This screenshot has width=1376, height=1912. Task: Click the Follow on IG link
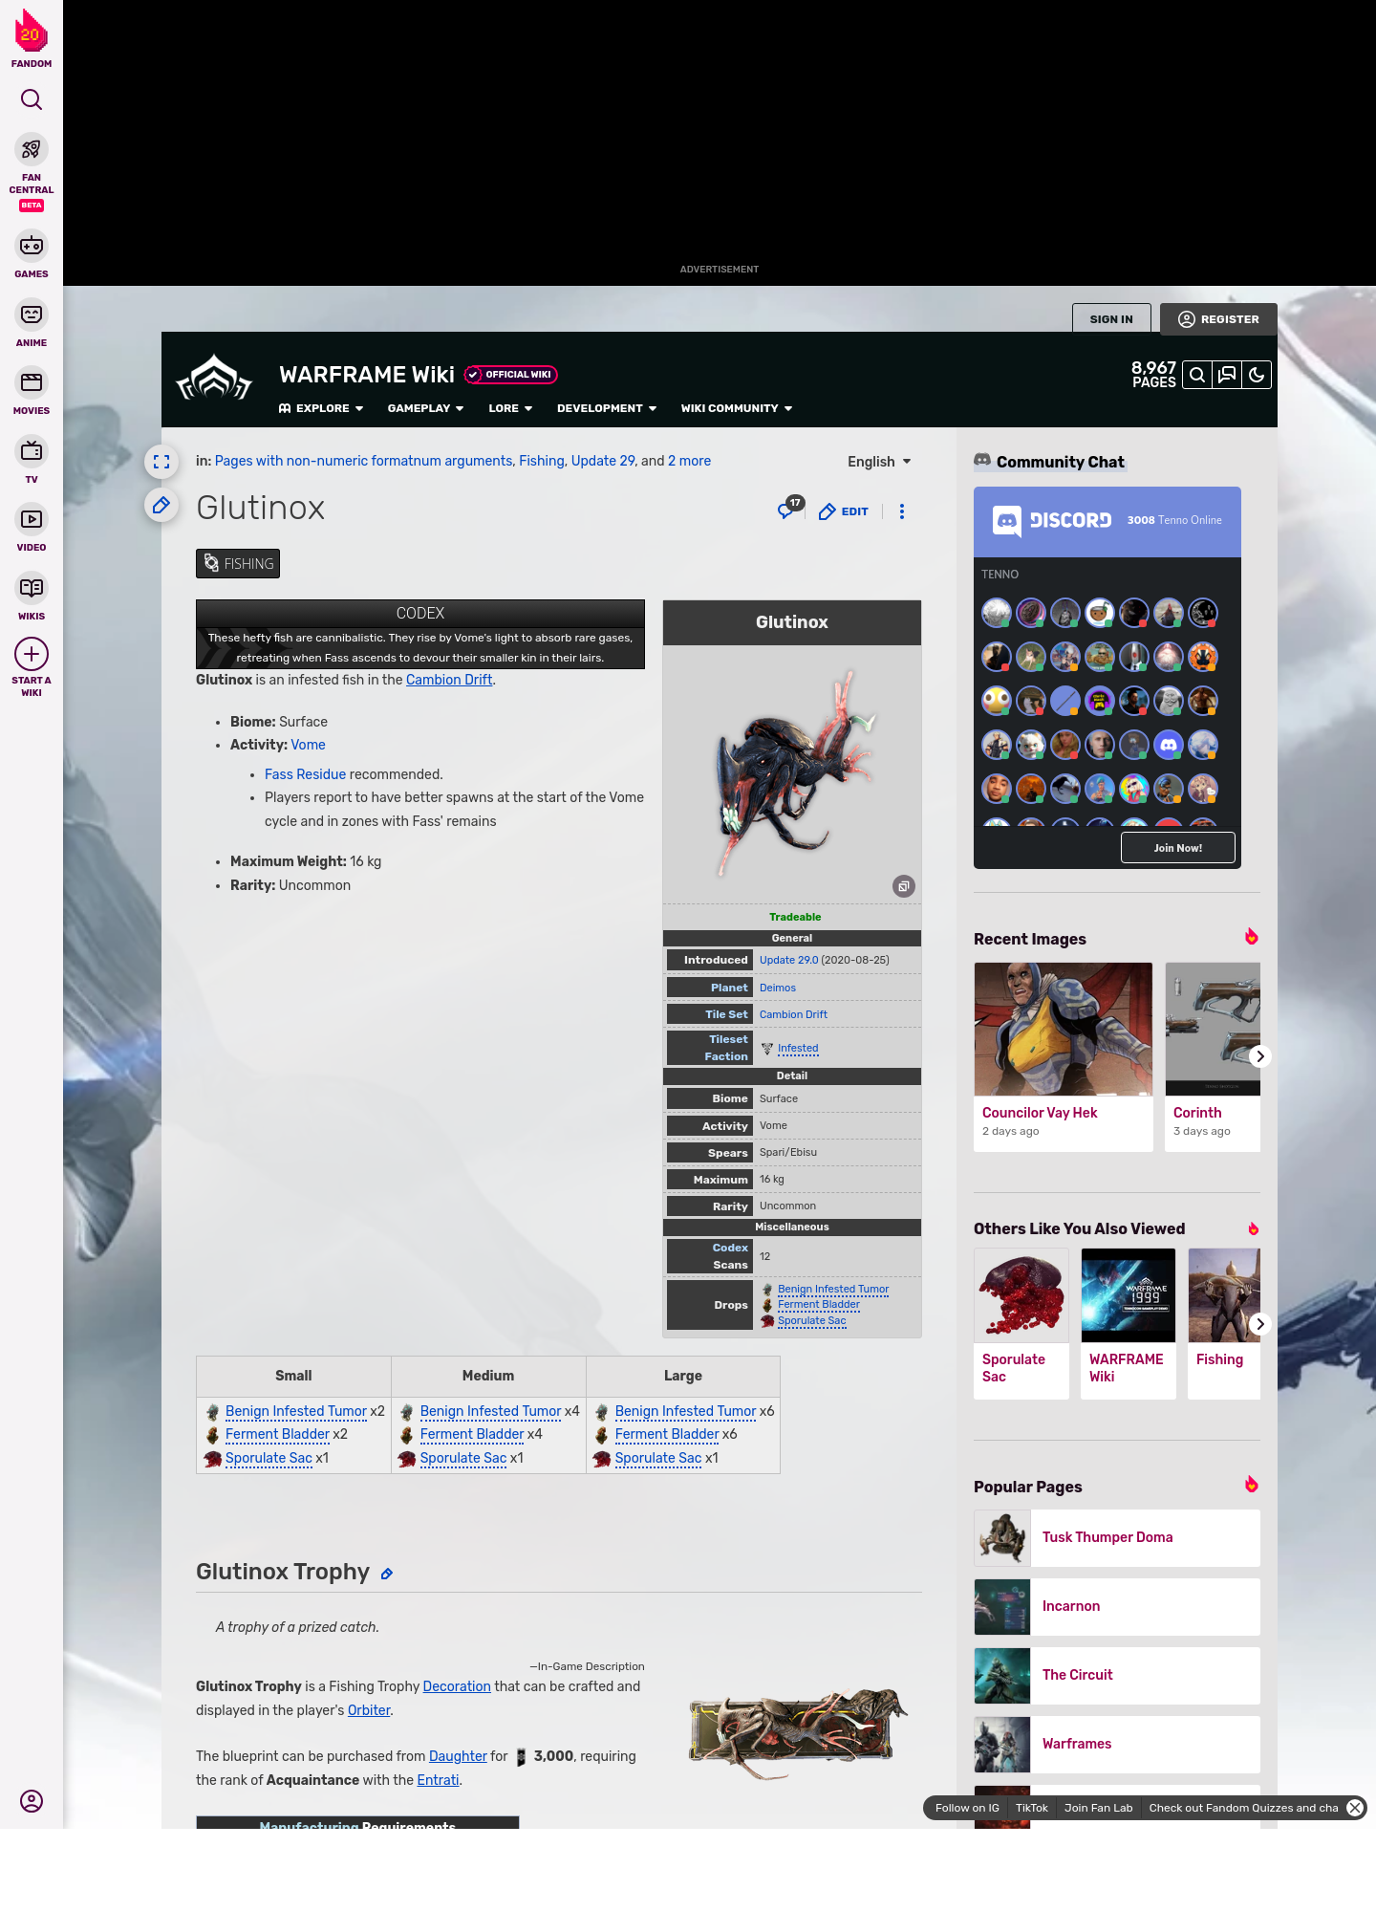coord(967,1808)
